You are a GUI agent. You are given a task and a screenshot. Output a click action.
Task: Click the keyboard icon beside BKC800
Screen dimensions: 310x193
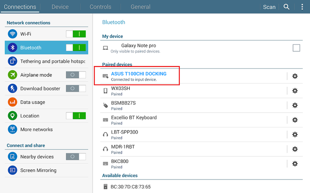click(105, 163)
